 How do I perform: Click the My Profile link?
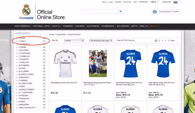pyautogui.click(x=127, y=2)
